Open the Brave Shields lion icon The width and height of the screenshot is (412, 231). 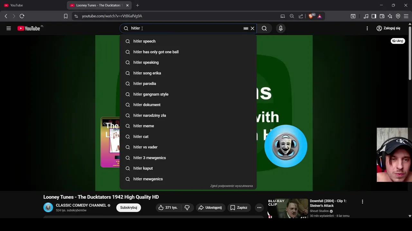coord(311,16)
